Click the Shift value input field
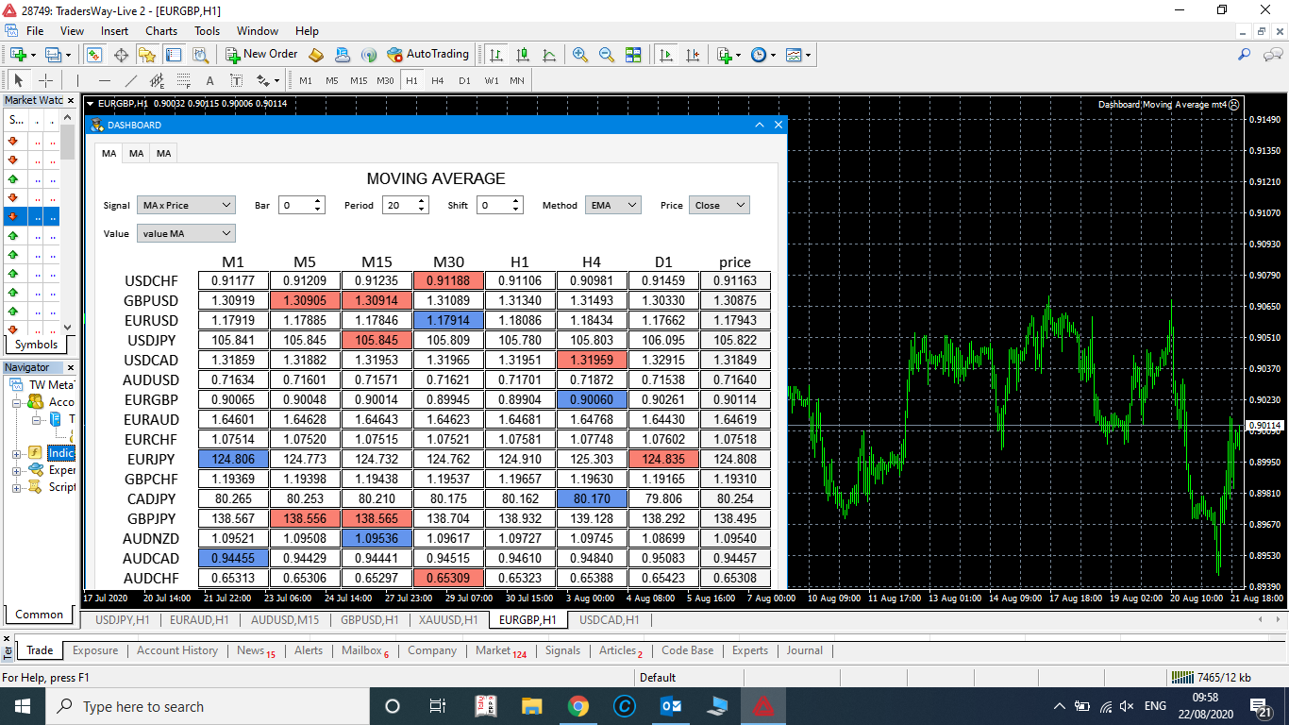 [494, 205]
